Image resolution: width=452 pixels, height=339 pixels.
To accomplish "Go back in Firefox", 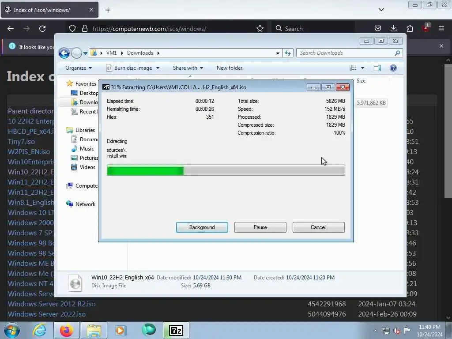I will pyautogui.click(x=11, y=29).
